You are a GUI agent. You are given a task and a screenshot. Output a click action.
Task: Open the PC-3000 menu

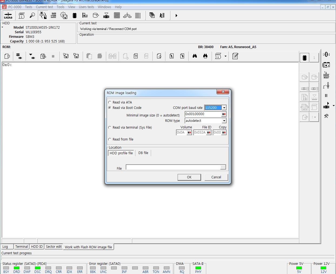pyautogui.click(x=15, y=7)
